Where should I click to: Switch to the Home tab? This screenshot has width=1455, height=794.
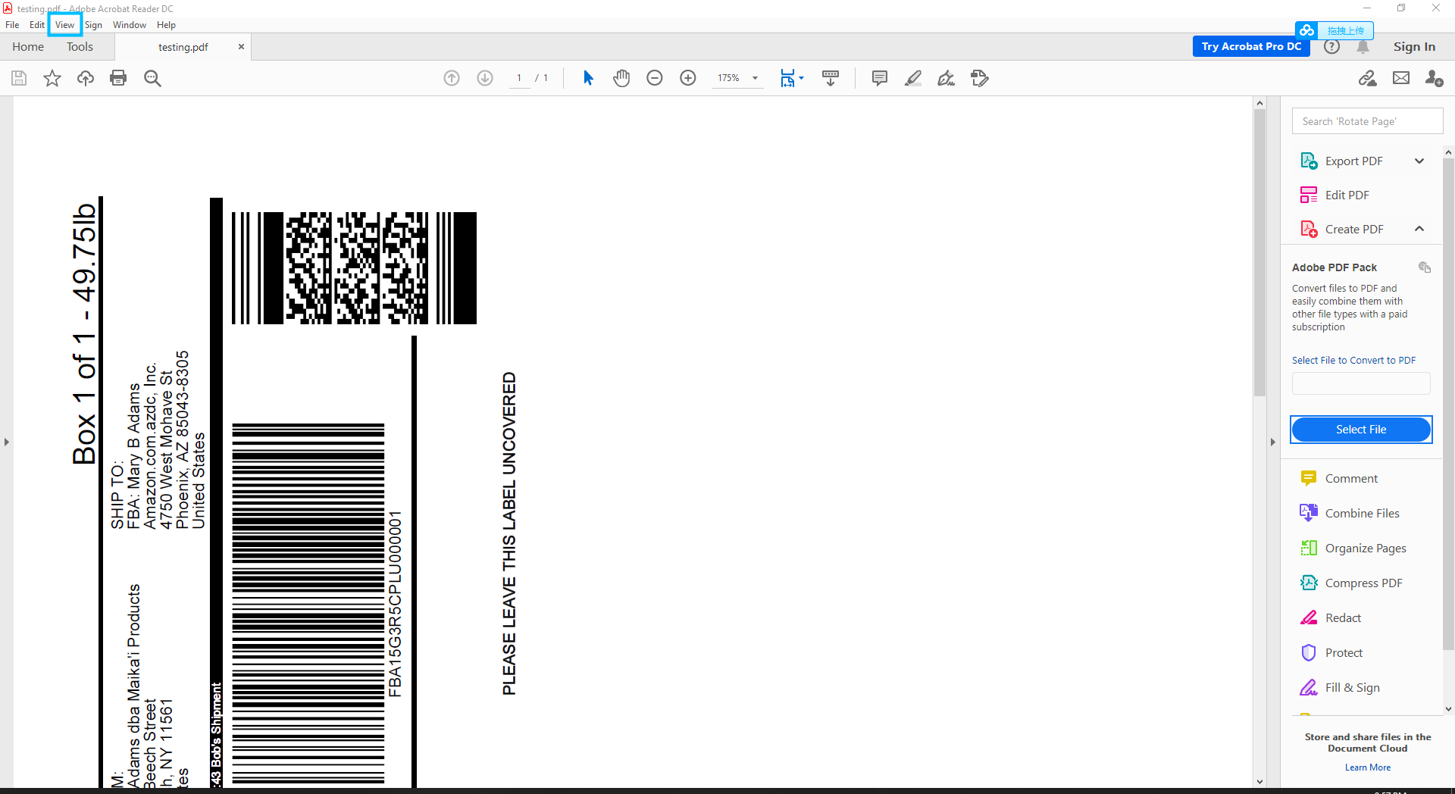(x=28, y=46)
